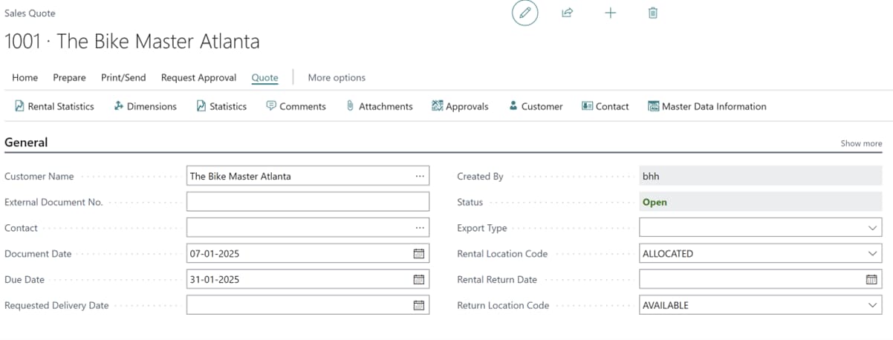This screenshot has height=340, width=893.
Task: Open Rental Statistics action
Action: 54,106
